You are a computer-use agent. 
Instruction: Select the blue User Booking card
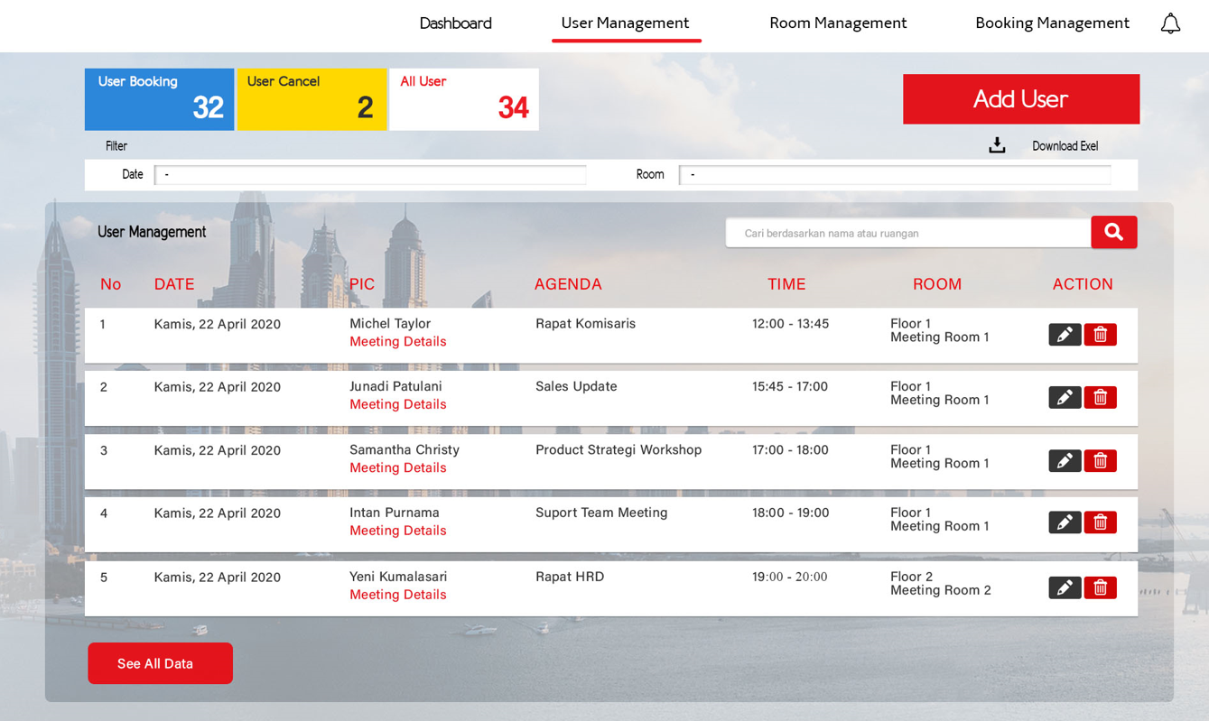[159, 99]
